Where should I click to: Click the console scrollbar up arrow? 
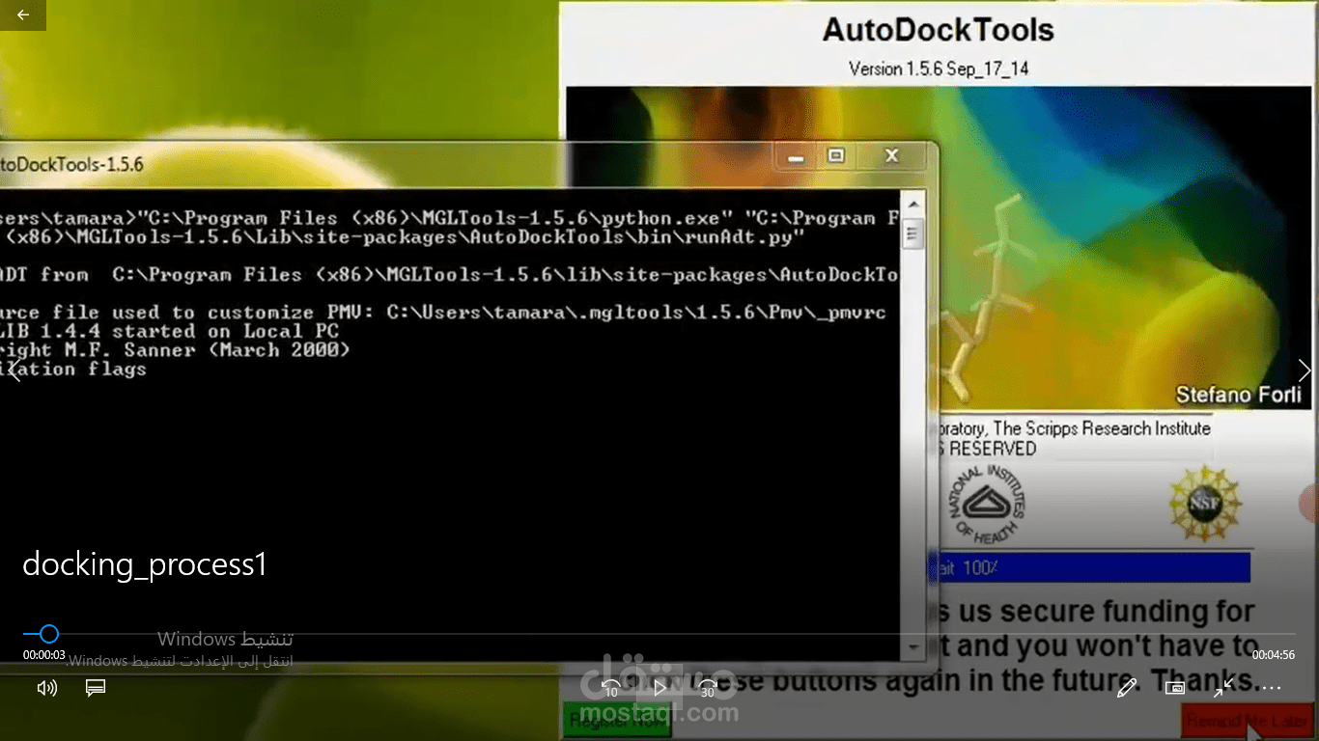point(912,204)
